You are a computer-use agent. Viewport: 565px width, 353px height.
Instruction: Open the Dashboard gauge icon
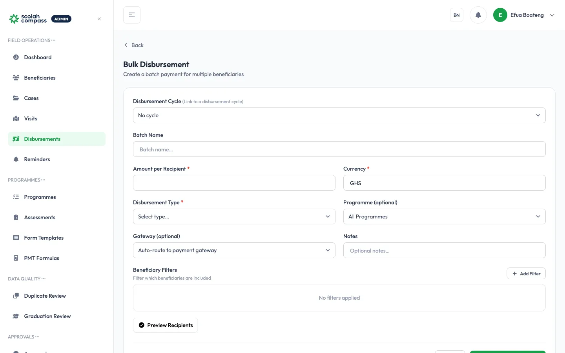(16, 57)
